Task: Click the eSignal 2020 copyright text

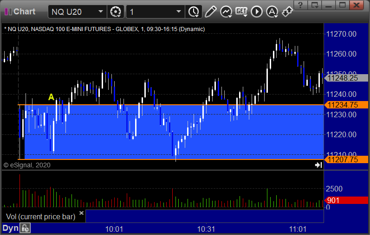Action: coord(27,165)
